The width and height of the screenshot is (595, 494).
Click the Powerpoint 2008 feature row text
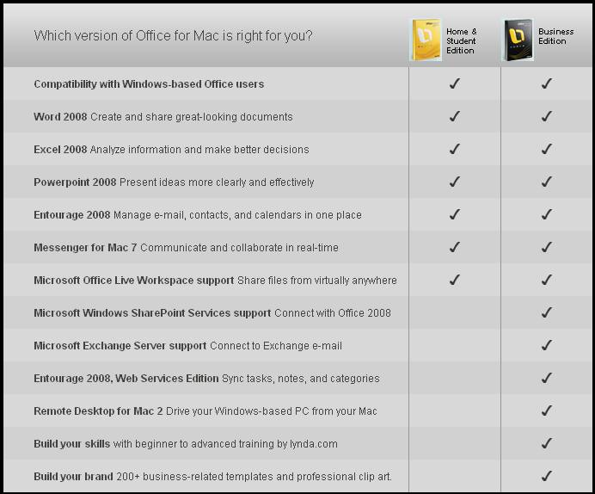point(174,182)
